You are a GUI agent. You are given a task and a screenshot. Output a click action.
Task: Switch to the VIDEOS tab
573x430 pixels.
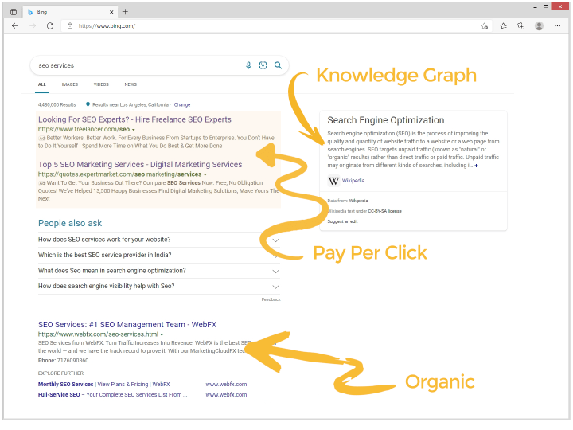click(x=101, y=84)
